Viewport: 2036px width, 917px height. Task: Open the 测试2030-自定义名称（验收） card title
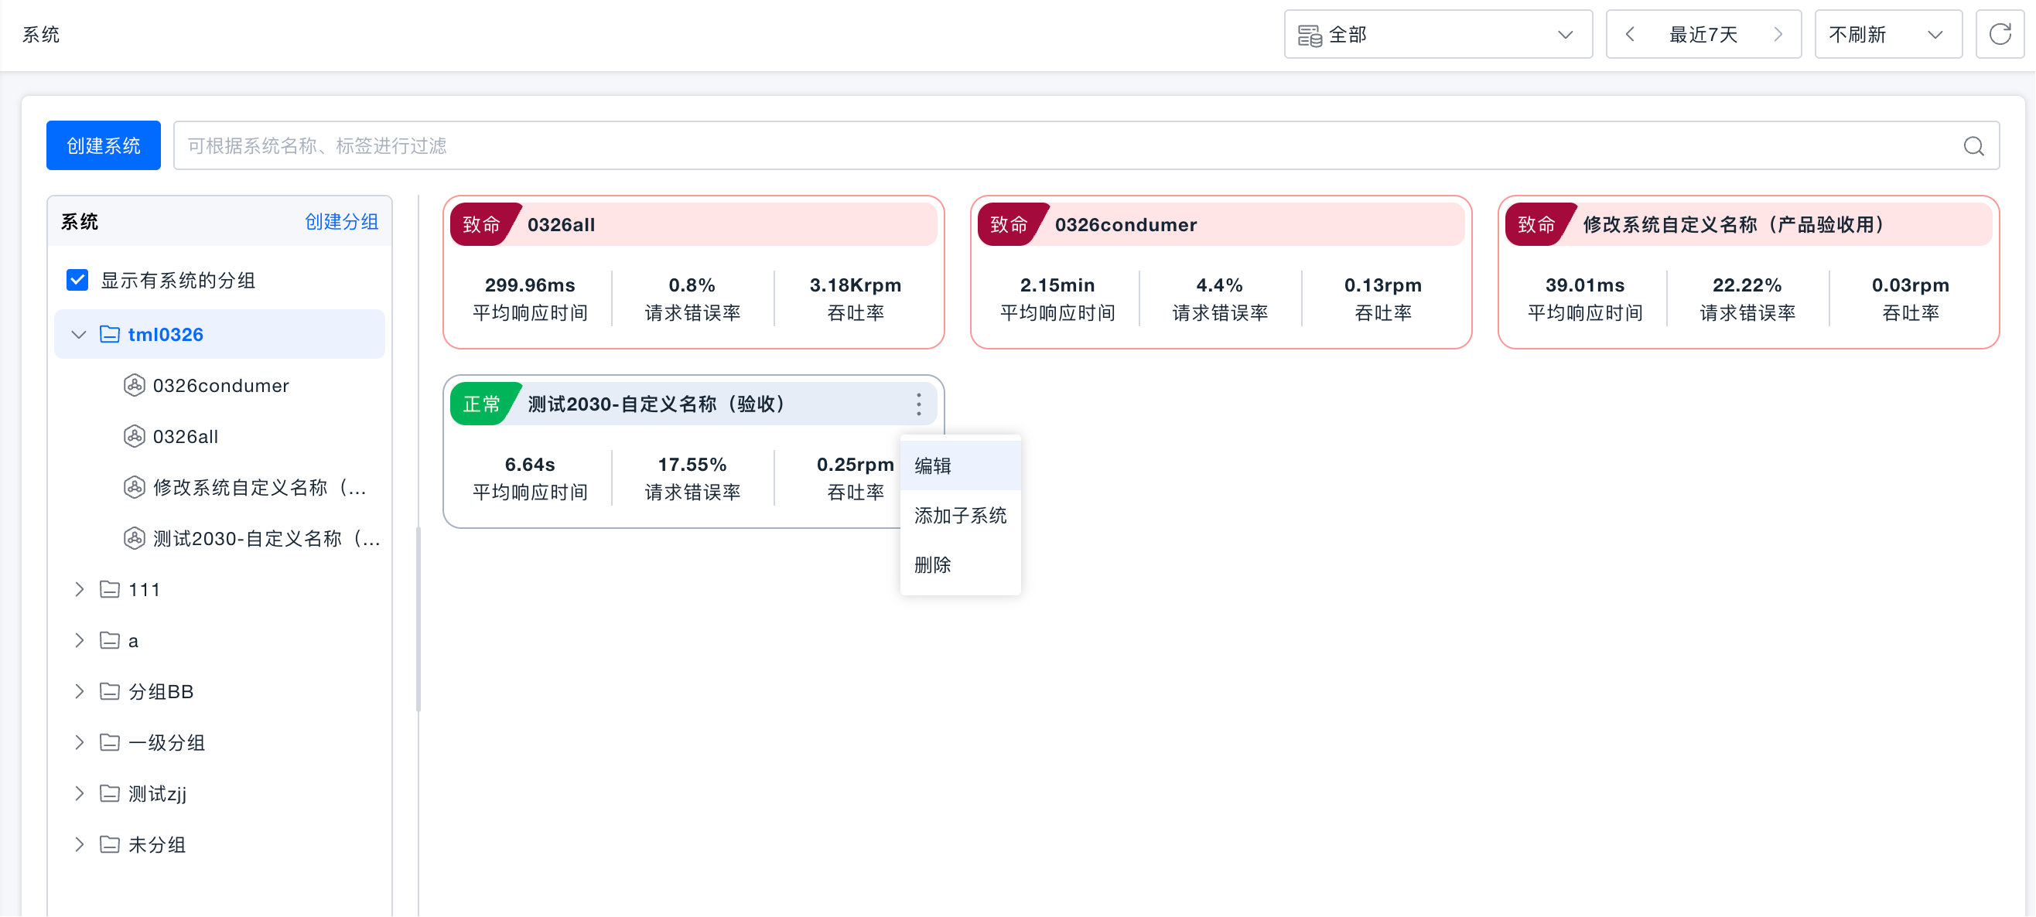coord(657,404)
